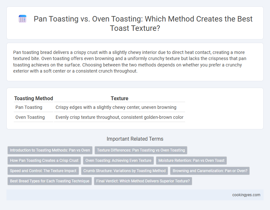270x210 pixels.
Task: Click the page title heading text
Action: [143, 23]
